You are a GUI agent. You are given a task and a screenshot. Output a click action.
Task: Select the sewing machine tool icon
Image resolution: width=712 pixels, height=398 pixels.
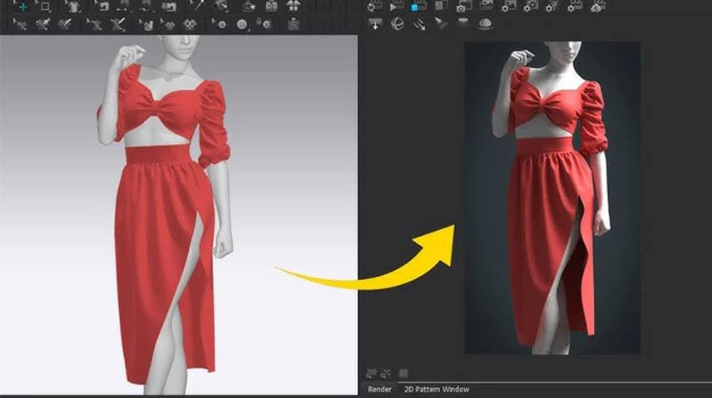tap(103, 7)
